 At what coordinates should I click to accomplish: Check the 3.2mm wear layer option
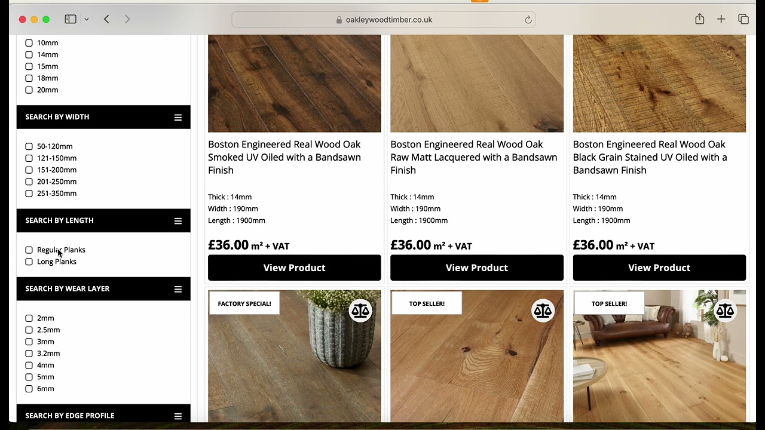[29, 354]
